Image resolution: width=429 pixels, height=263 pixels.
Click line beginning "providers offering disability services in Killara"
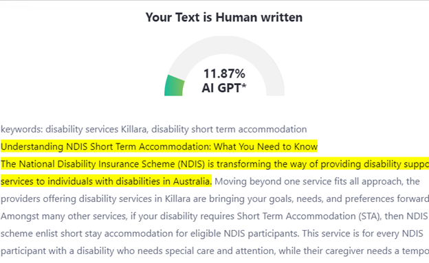(x=214, y=198)
